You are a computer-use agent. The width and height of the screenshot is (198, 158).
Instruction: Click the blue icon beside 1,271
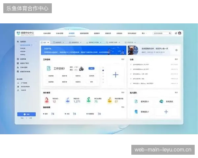tap(68, 100)
